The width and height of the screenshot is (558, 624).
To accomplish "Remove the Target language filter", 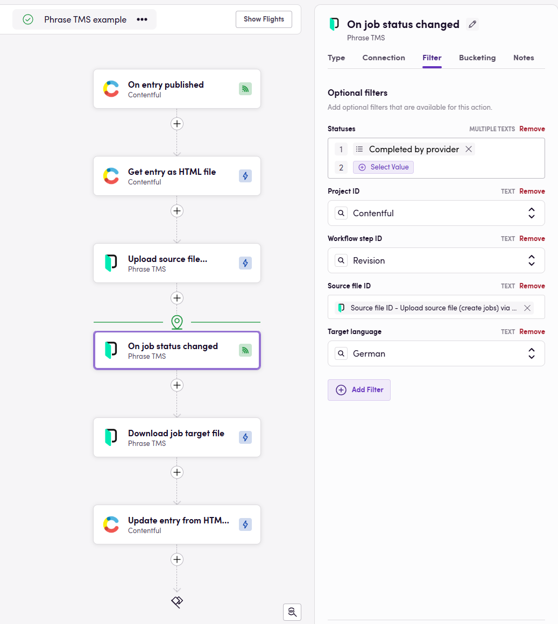I will coord(532,332).
